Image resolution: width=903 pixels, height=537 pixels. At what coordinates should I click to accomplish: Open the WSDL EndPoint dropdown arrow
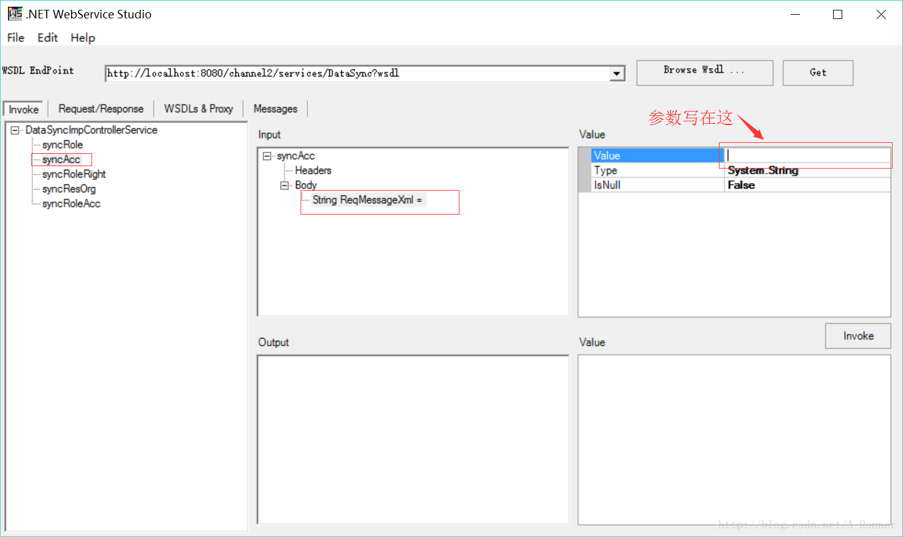pyautogui.click(x=617, y=74)
